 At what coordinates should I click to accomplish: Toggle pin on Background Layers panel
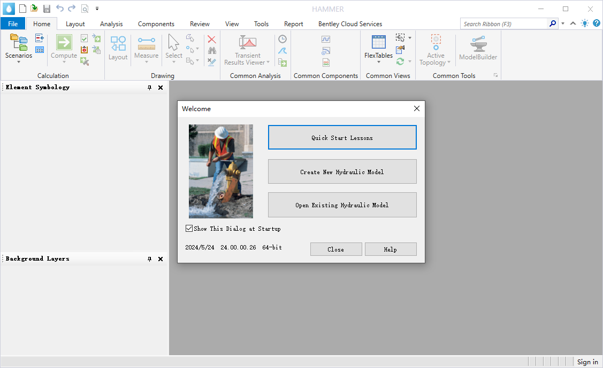pos(150,259)
